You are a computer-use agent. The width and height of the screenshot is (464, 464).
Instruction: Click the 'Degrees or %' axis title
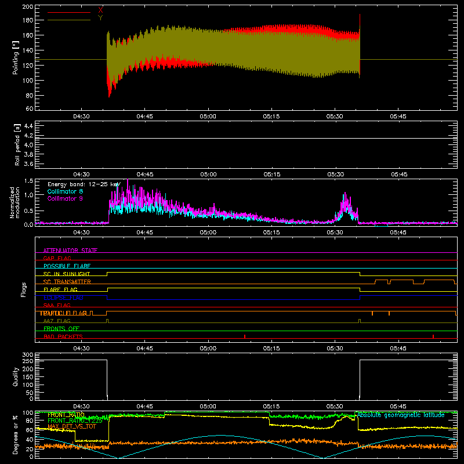tap(16, 434)
